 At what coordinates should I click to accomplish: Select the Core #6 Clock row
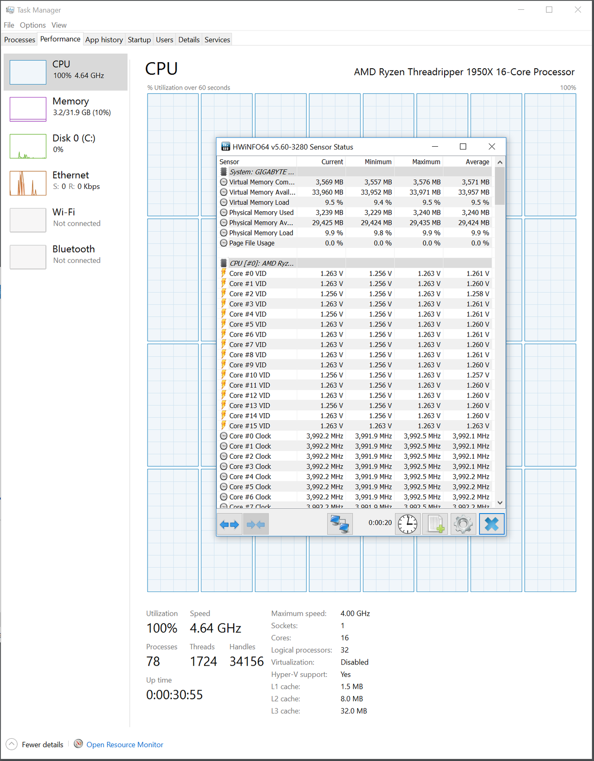(x=355, y=497)
